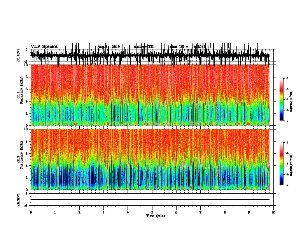Screen dimensions: 308x238
Task: Click the 'station=ITK' header text
Action: (143, 47)
